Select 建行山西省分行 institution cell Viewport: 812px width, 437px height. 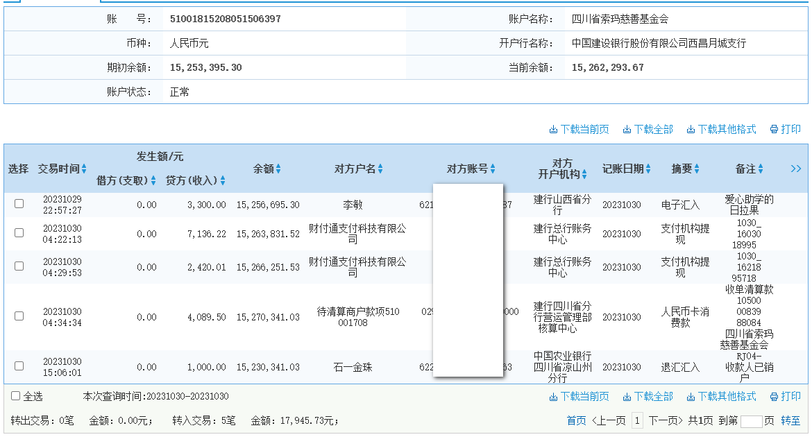coord(562,205)
